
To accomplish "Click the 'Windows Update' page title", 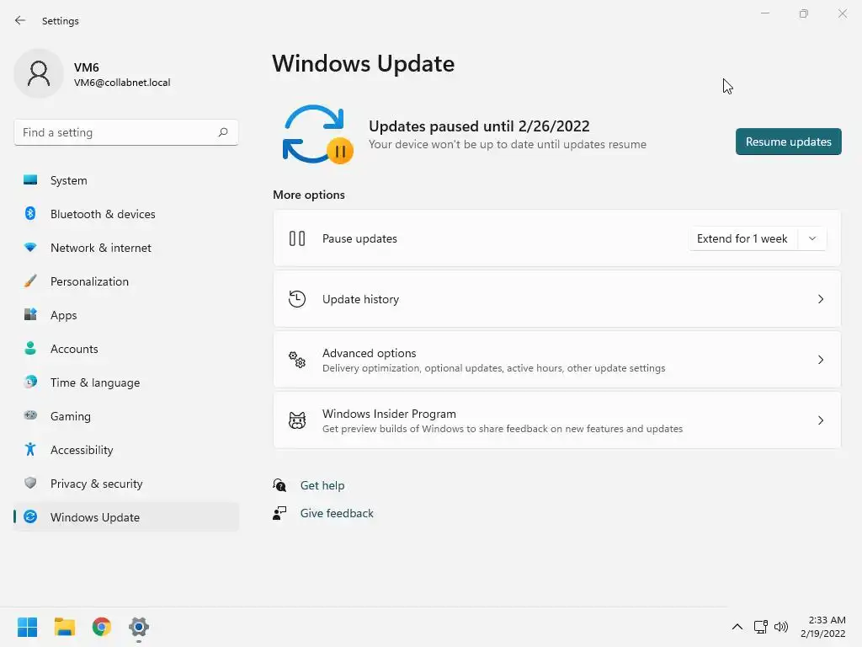I will click(364, 63).
